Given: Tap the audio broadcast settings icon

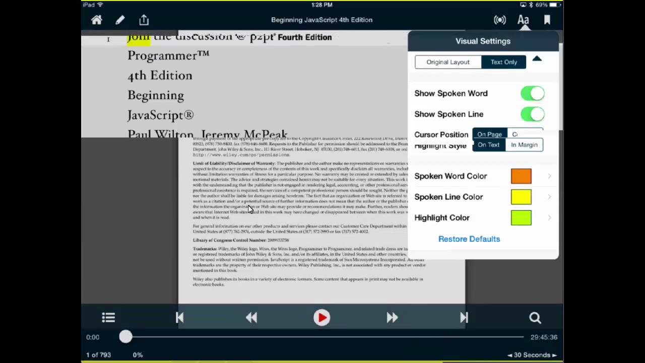Looking at the screenshot, I should [x=500, y=20].
